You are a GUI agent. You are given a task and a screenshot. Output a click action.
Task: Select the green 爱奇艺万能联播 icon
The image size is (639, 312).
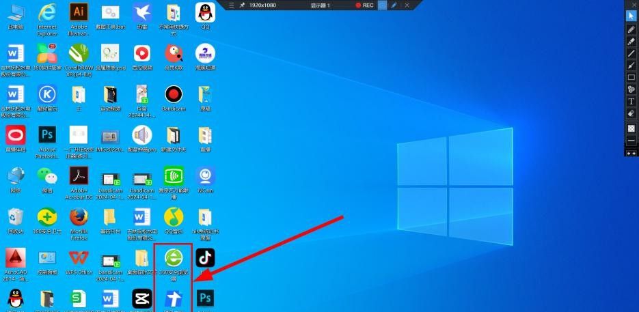click(174, 182)
